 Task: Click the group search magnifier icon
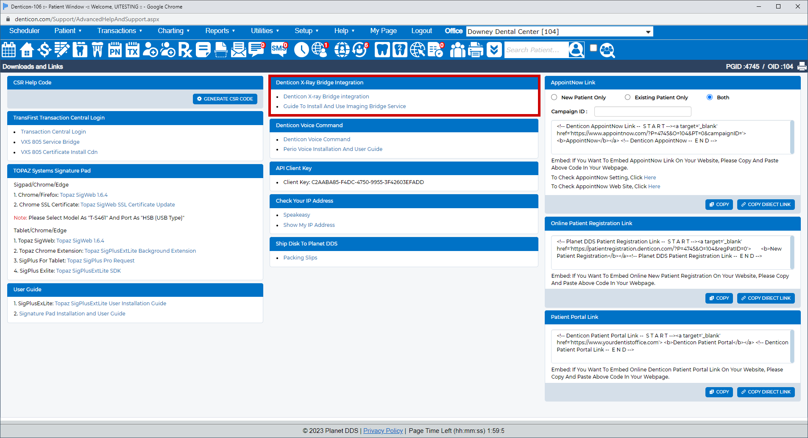[607, 50]
